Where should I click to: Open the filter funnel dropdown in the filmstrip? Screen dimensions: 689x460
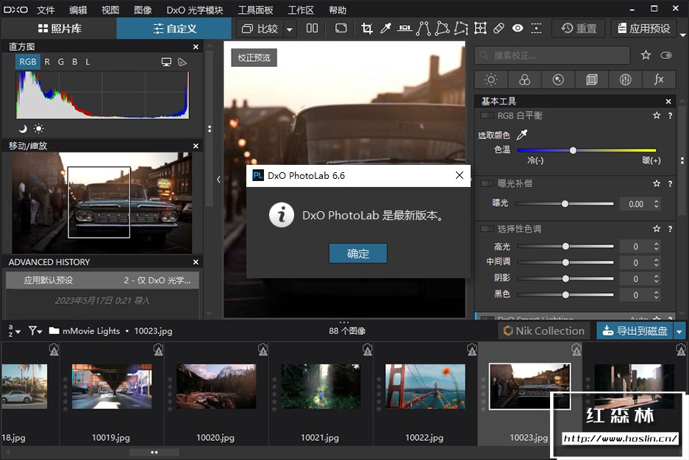(35, 331)
